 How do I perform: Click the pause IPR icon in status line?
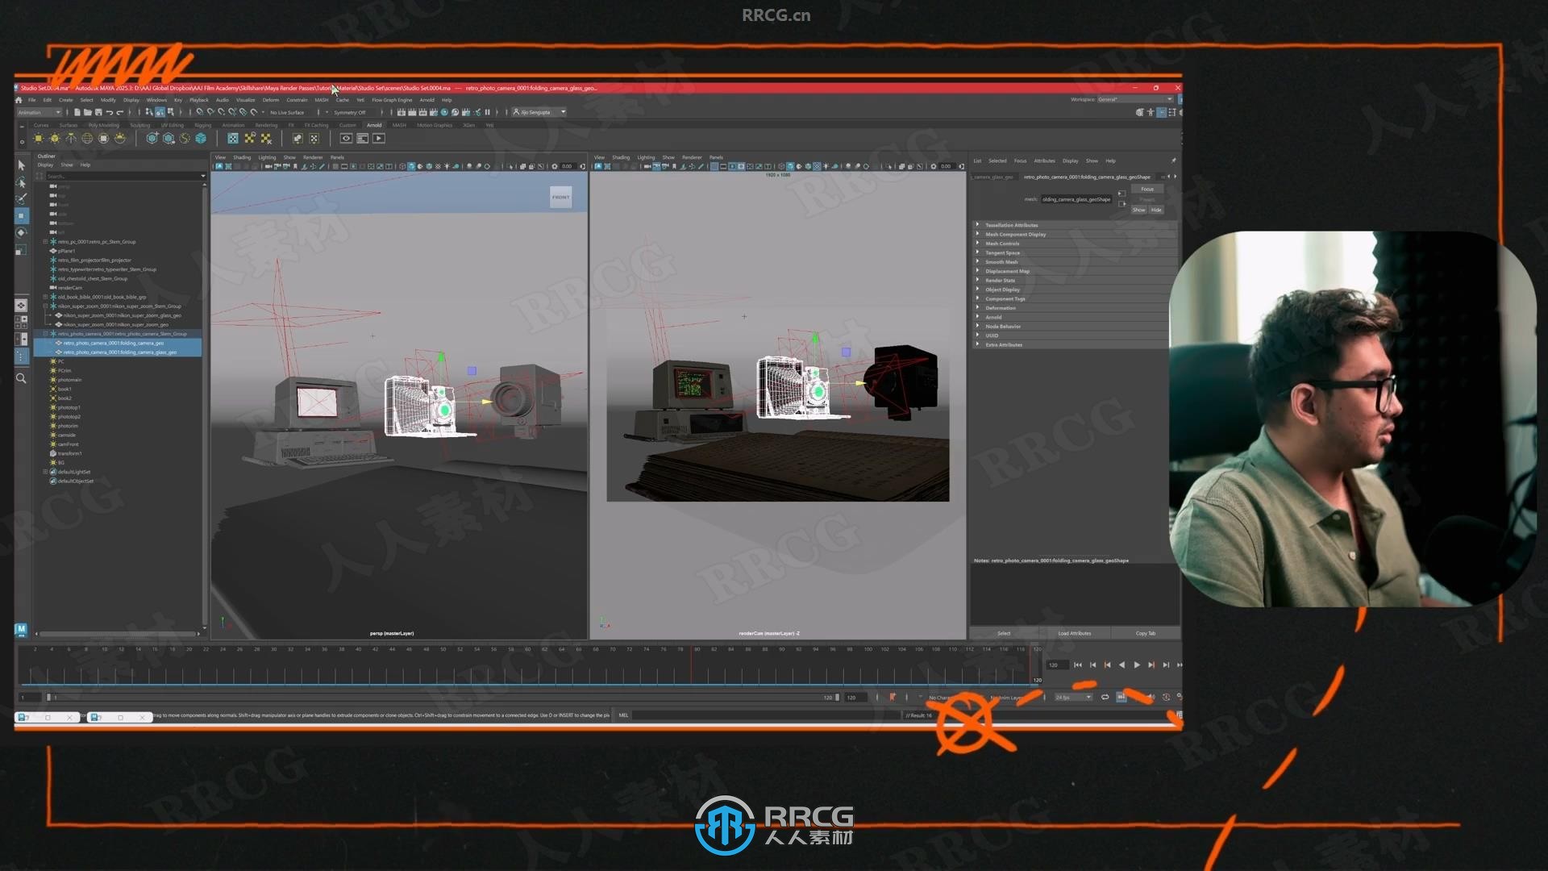coord(487,112)
